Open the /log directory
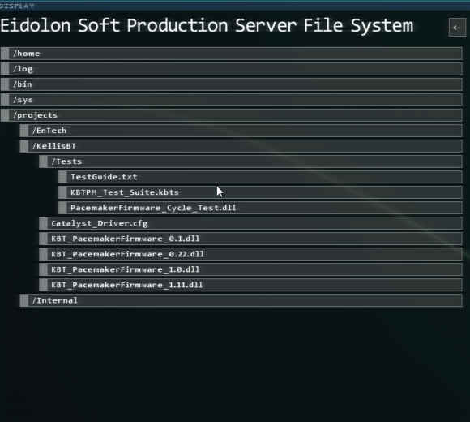Image resolution: width=470 pixels, height=422 pixels. coord(232,69)
